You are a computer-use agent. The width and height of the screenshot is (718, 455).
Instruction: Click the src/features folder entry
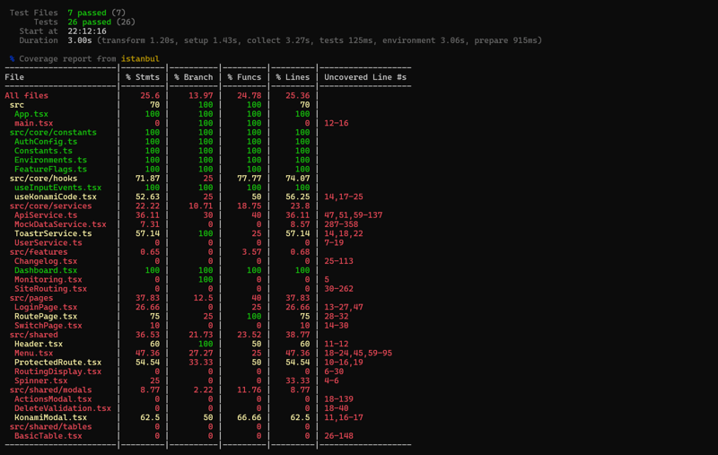pyautogui.click(x=39, y=252)
